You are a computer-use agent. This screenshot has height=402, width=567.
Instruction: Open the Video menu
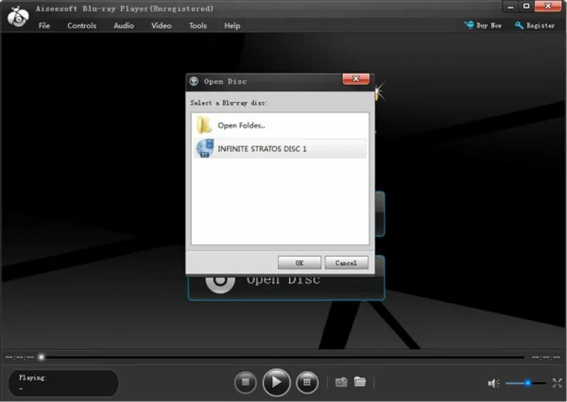(162, 25)
